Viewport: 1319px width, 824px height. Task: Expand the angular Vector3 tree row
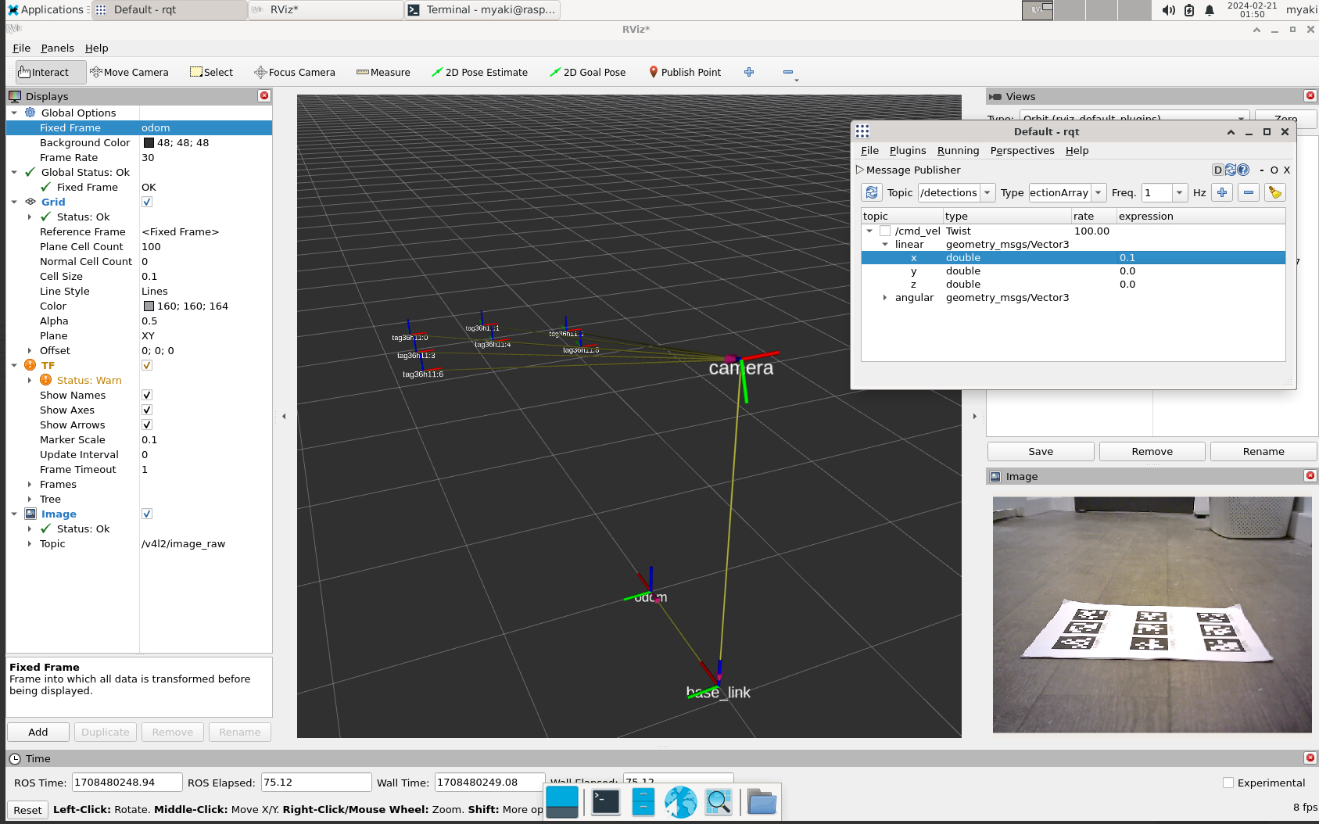point(885,298)
